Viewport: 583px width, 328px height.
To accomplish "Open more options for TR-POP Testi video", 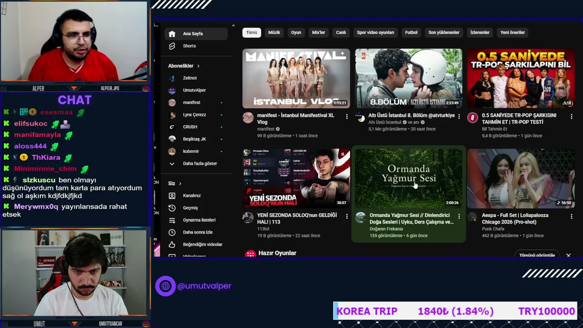I will click(x=572, y=117).
